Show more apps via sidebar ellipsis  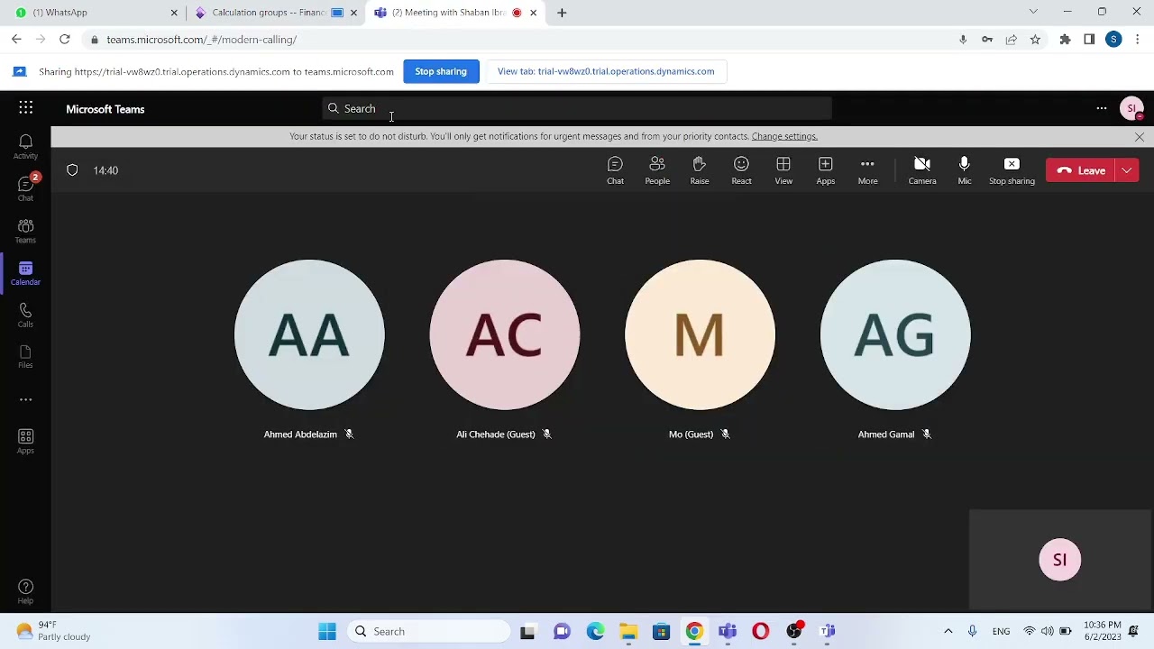point(25,399)
